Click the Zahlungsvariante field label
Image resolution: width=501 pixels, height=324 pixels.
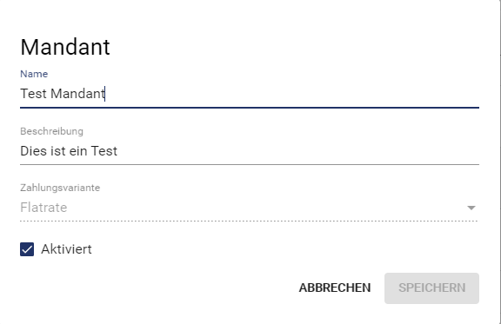[60, 188]
